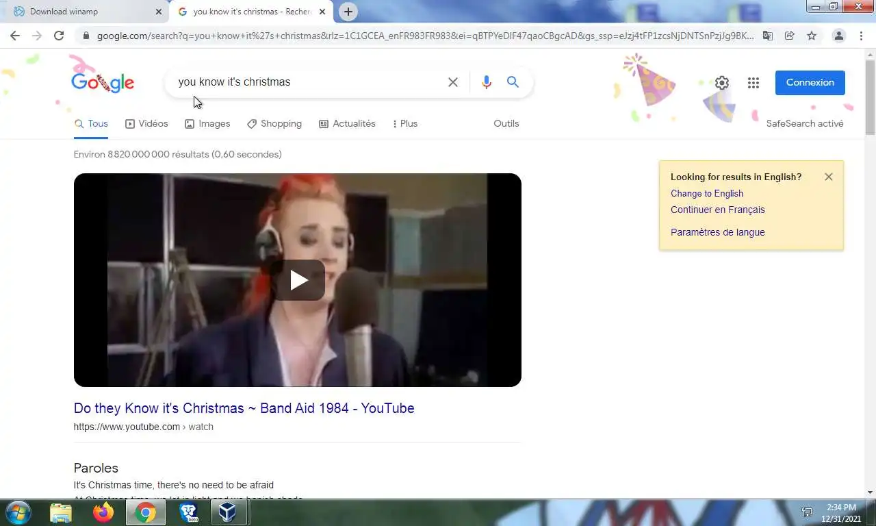Viewport: 876px width, 526px height.
Task: Click the page scrollbar down arrow
Action: coord(870,492)
